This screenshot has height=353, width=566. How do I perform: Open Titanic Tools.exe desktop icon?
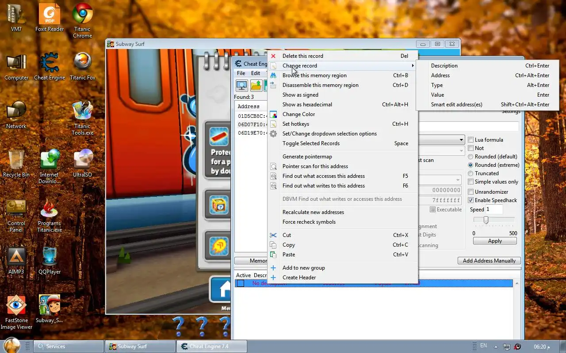[82, 118]
